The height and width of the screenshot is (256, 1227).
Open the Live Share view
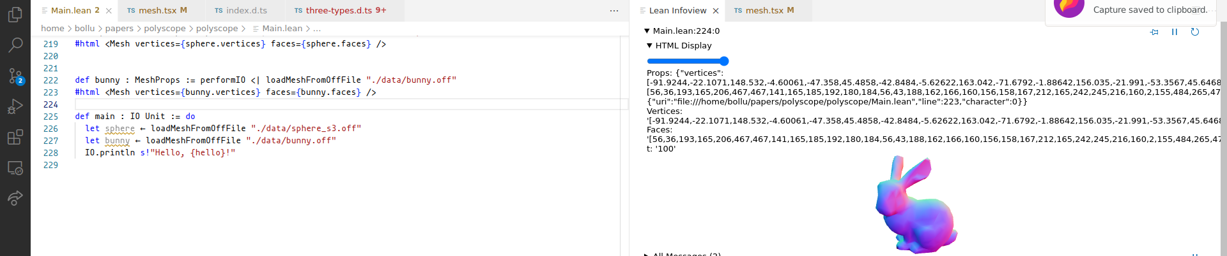pos(15,198)
